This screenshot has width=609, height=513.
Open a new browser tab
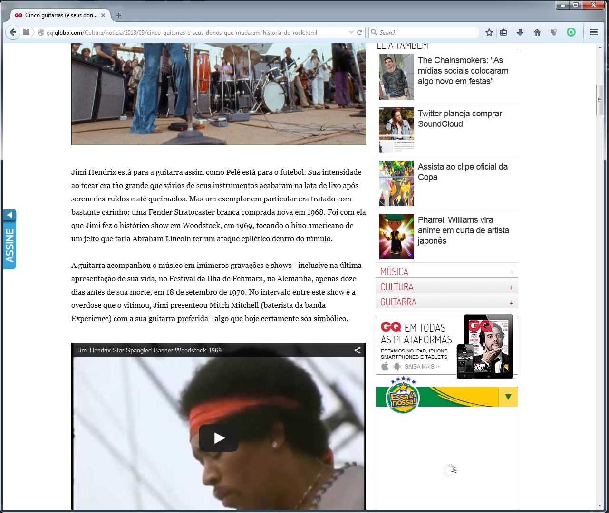point(119,15)
